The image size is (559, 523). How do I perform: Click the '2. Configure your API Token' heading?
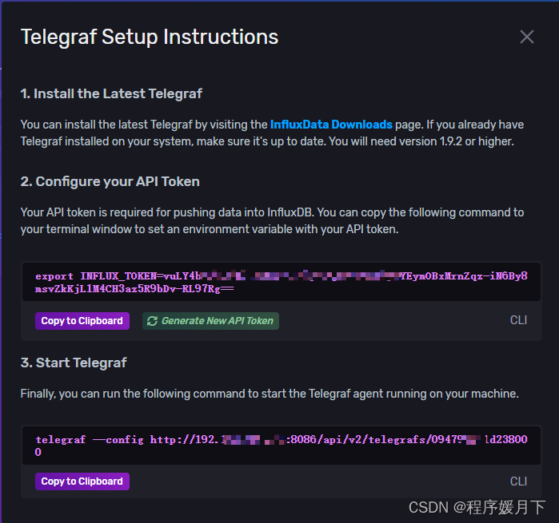110,181
